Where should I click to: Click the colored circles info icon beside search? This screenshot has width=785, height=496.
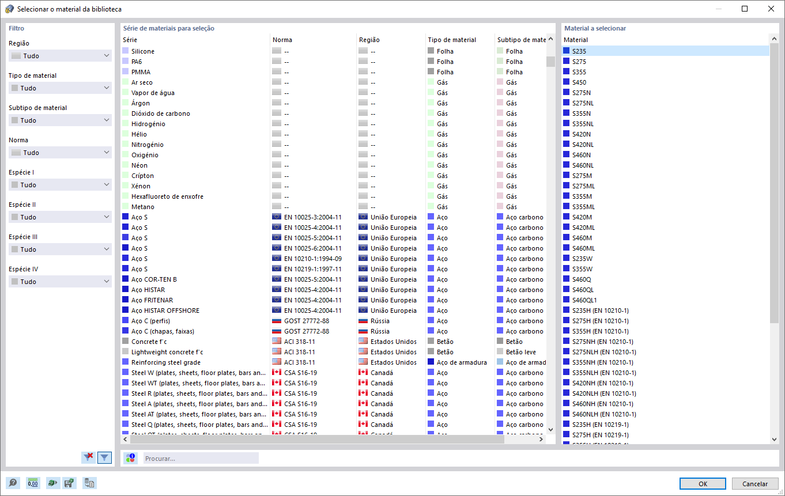click(x=131, y=458)
